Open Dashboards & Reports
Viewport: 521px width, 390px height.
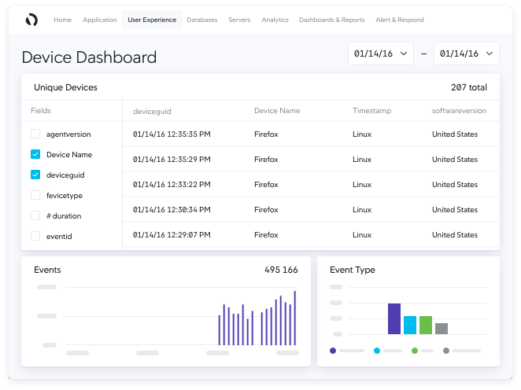tap(331, 20)
